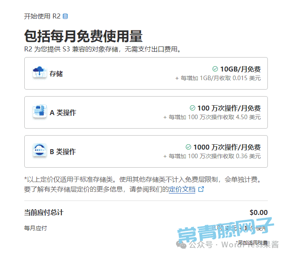The image size is (288, 256).
Task: Click the 开始使用 R2 breadcrumb text
Action: [42, 16]
